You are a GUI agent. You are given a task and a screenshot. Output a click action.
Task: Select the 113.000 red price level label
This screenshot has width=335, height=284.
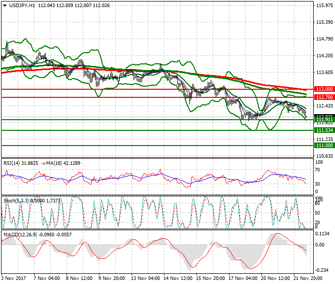pyautogui.click(x=324, y=89)
